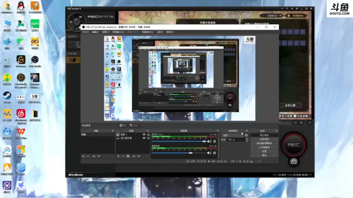Mute the first audio mixer channel

coord(209,141)
